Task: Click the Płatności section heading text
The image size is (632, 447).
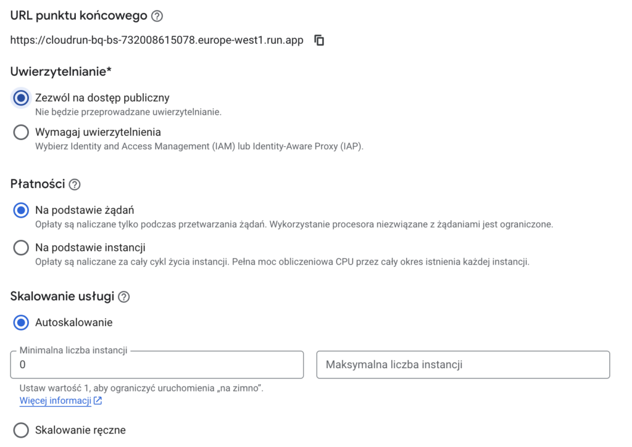Action: point(37,184)
